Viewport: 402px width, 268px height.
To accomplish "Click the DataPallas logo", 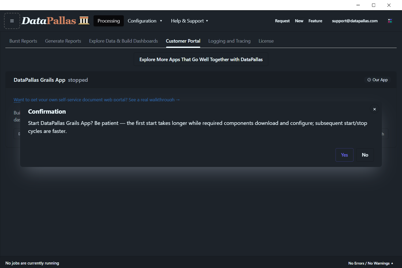I will [55, 21].
